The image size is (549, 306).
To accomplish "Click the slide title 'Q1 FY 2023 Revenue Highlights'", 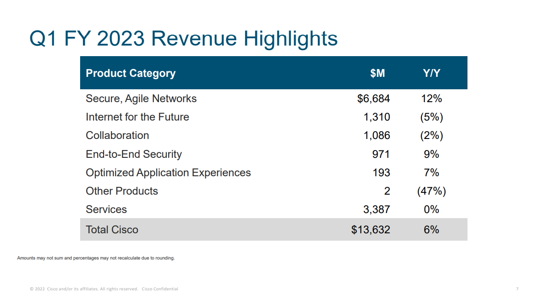I will [183, 39].
